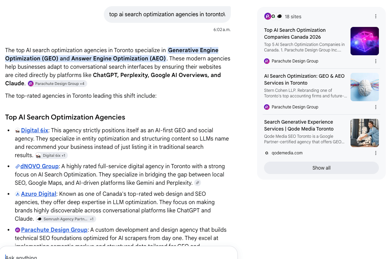Click the Semrush icon in the citation chip
391x259 pixels.
tap(39, 219)
